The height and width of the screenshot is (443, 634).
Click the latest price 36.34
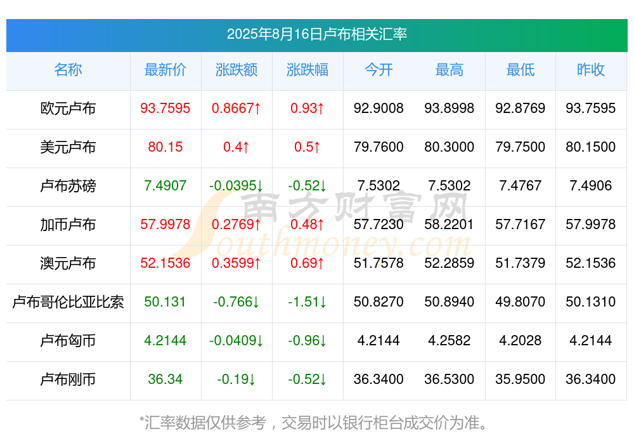(165, 379)
